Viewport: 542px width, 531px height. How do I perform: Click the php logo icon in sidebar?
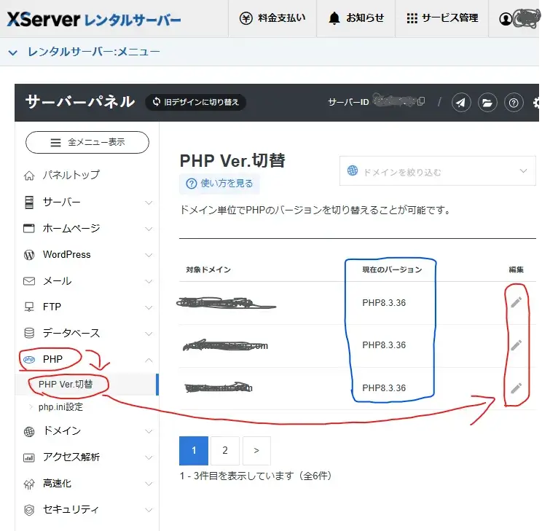29,360
